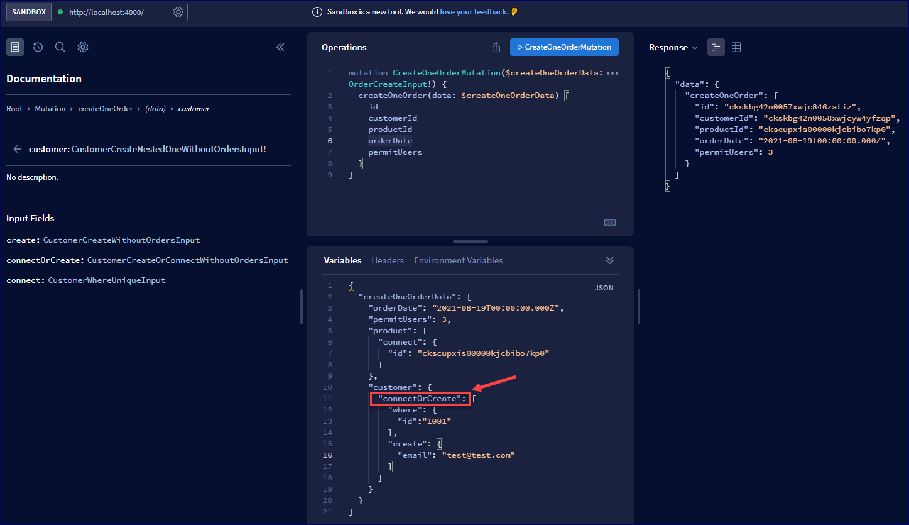Collapse the documentation sidebar

tap(280, 47)
